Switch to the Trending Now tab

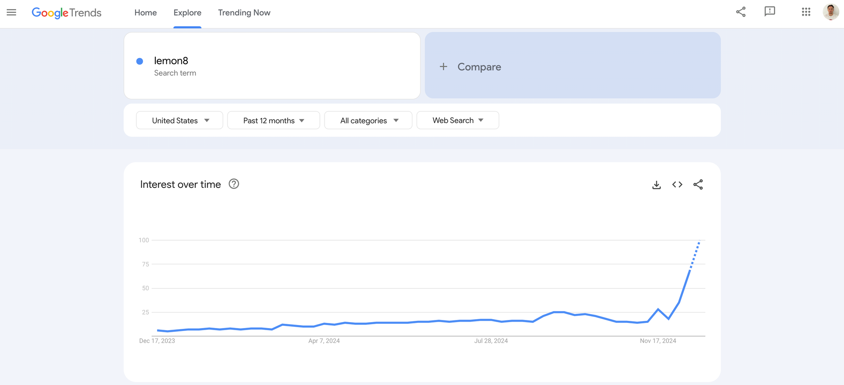(x=244, y=13)
